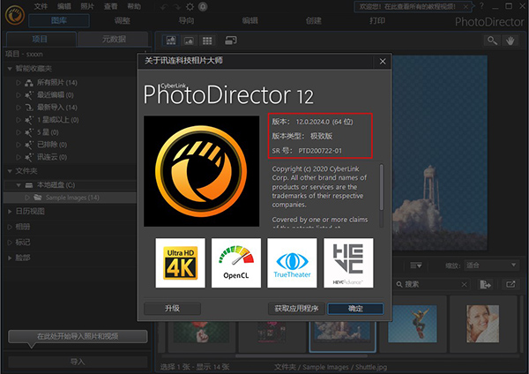Collapse Local Disk (C:) node
Viewport: 529px width, 374px height.
coord(19,185)
